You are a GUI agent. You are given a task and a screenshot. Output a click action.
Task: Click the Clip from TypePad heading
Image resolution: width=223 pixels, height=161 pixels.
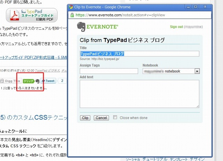(122, 40)
